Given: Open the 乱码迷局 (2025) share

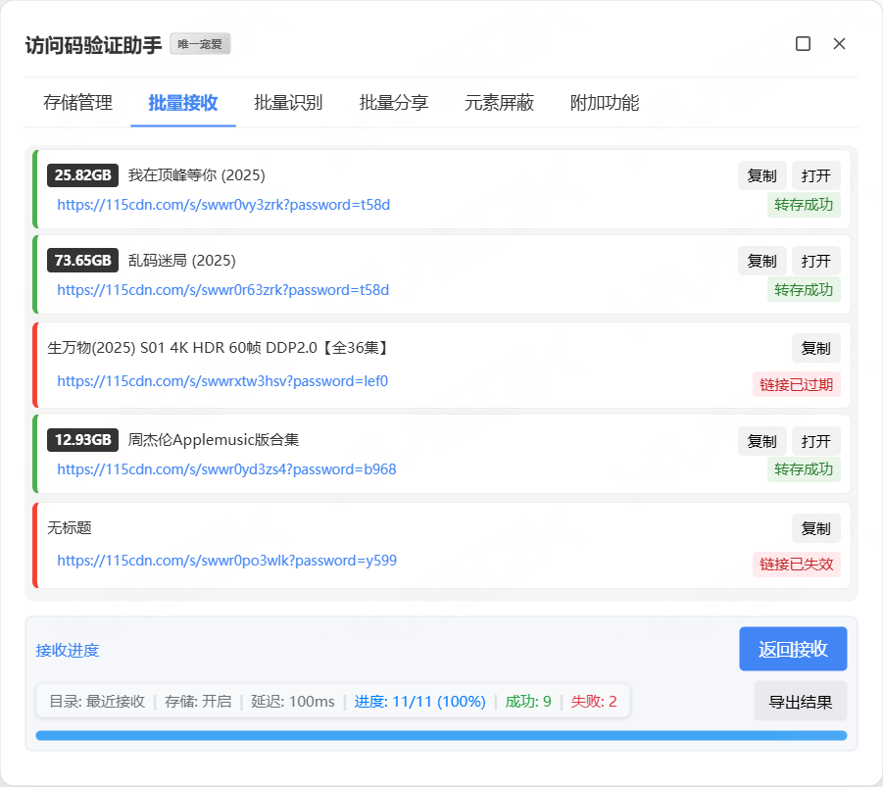Looking at the screenshot, I should click(815, 262).
